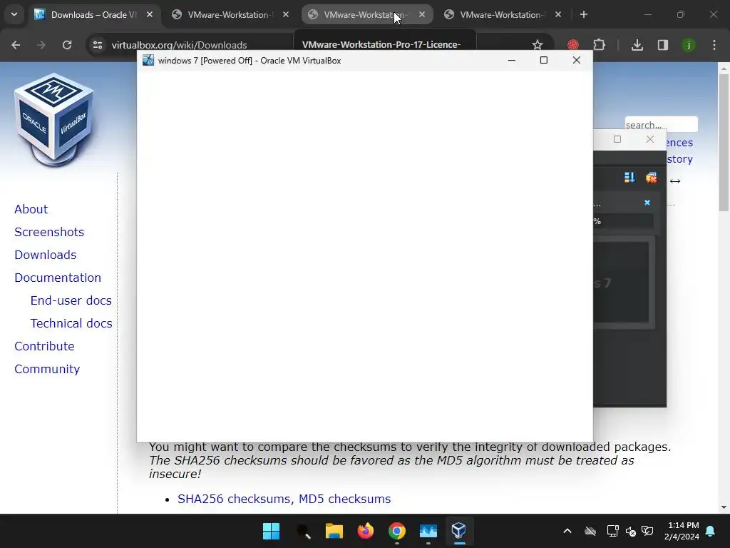Open network tray icon
This screenshot has width=730, height=548.
point(612,531)
